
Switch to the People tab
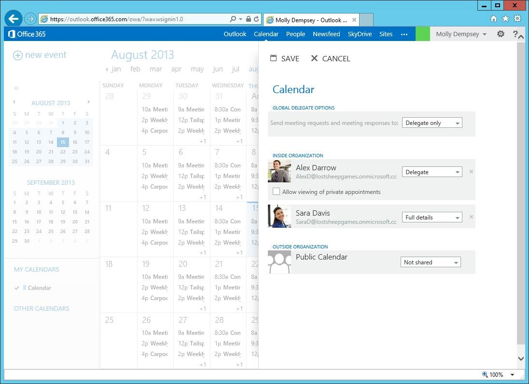295,34
